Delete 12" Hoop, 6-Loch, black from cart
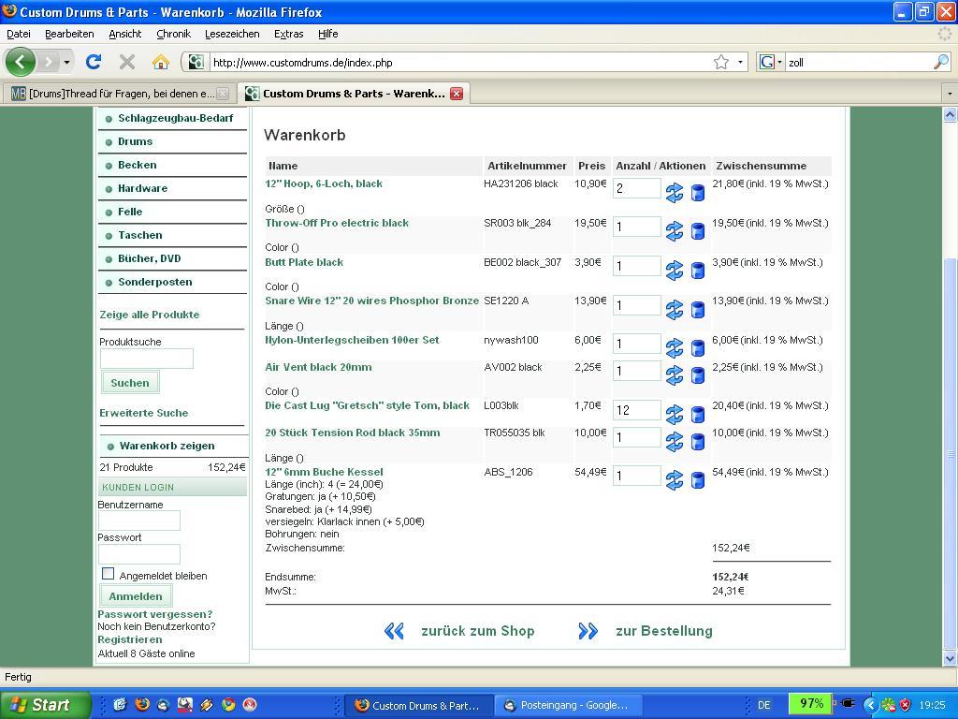 point(698,193)
